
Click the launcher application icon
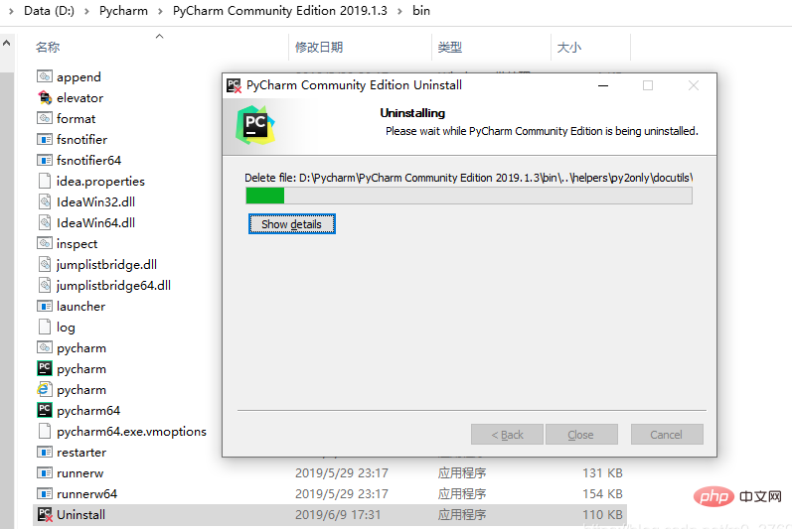[44, 306]
